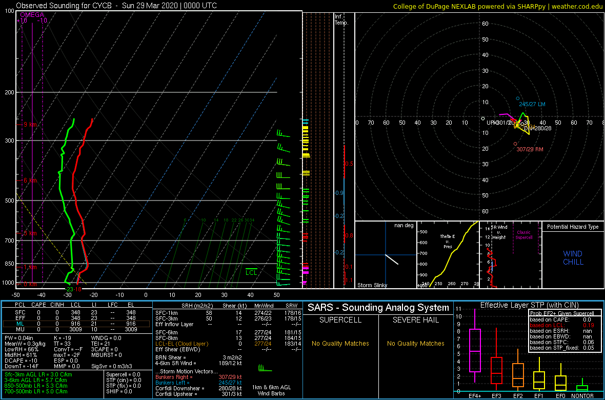This screenshot has width=605, height=400.
Task: Click the LowRH = 66% value
Action: (21, 349)
